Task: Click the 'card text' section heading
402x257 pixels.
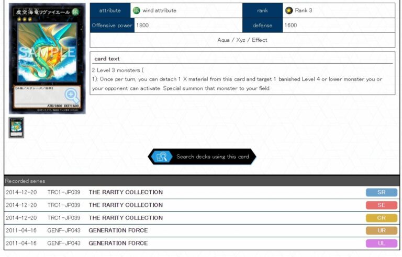Action: 107,59
